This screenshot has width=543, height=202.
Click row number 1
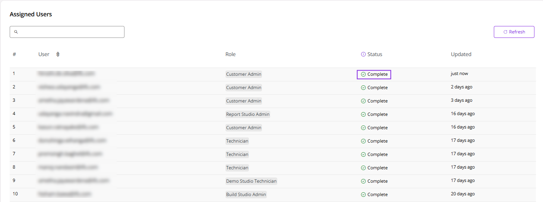tap(14, 74)
